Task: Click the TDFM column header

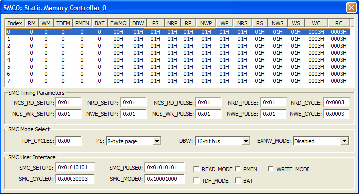Action: click(x=63, y=23)
